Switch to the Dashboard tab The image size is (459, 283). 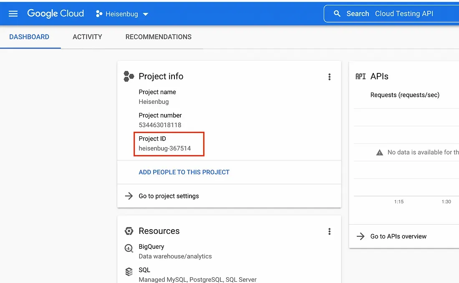tap(29, 37)
